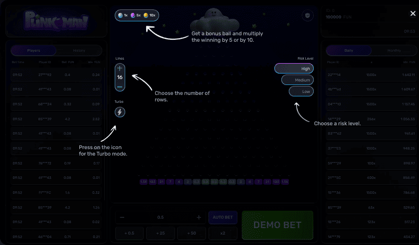Select High risk level

(294, 69)
